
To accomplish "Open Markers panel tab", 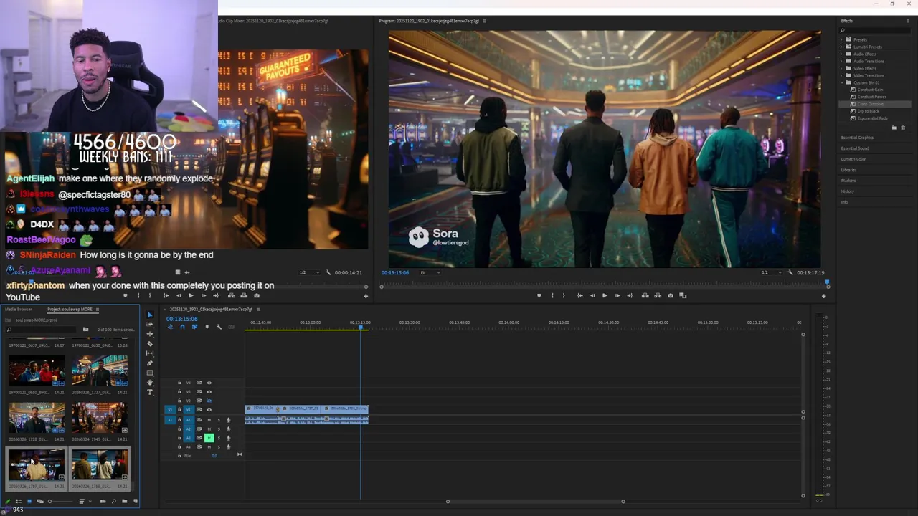I will [x=848, y=181].
